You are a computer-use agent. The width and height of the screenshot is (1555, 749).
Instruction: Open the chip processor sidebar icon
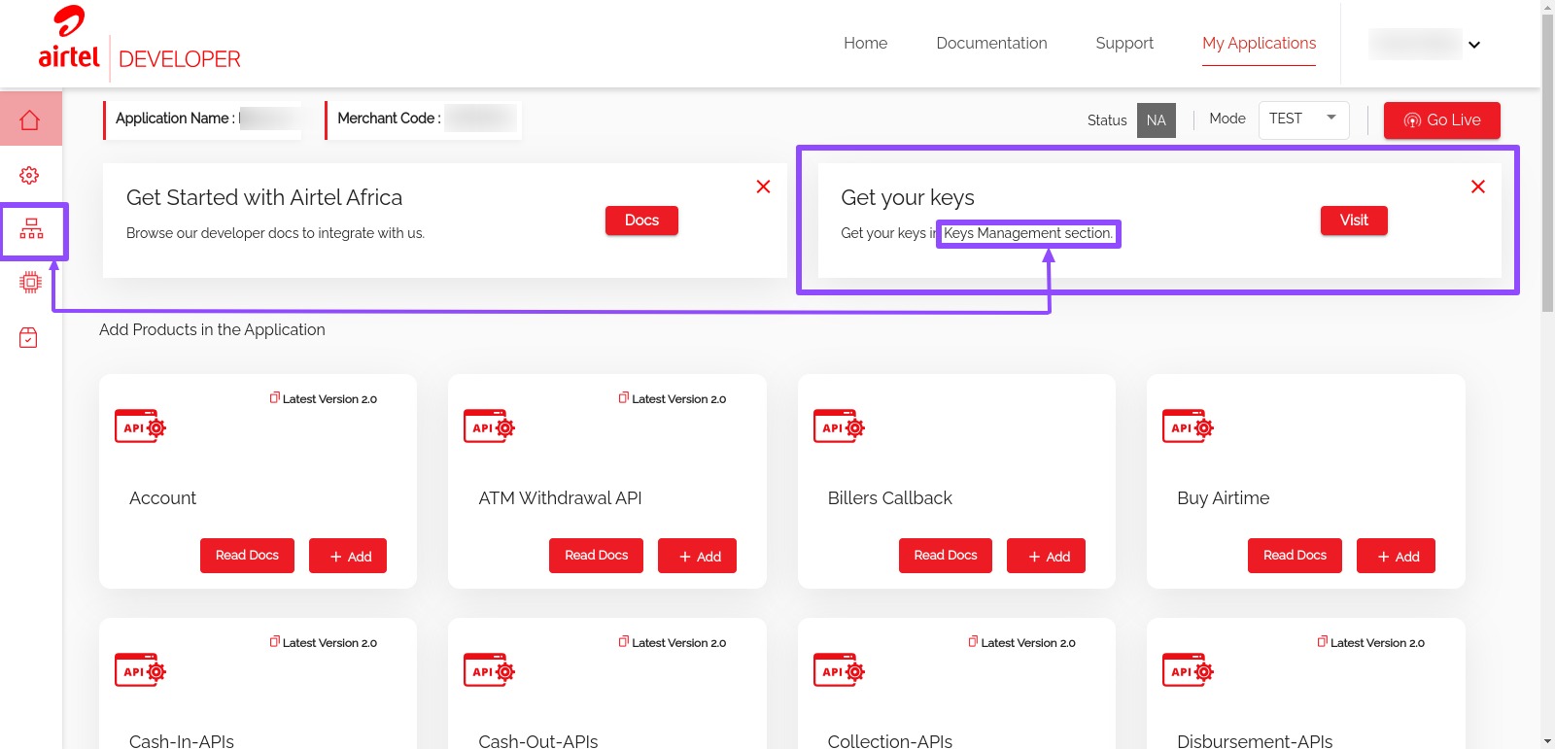pos(30,283)
